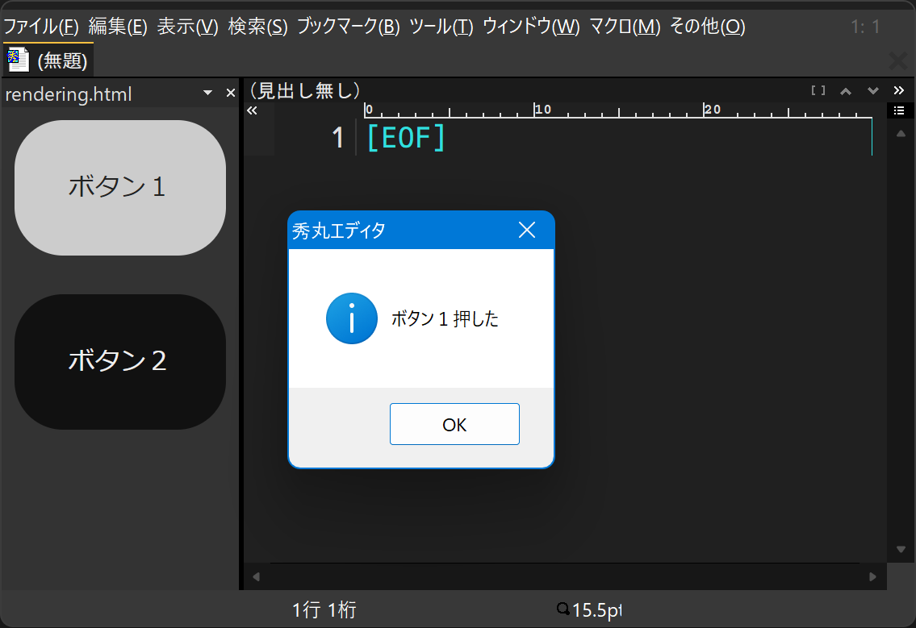Expand outline bar with double-right chevron
916x628 pixels.
click(x=898, y=90)
